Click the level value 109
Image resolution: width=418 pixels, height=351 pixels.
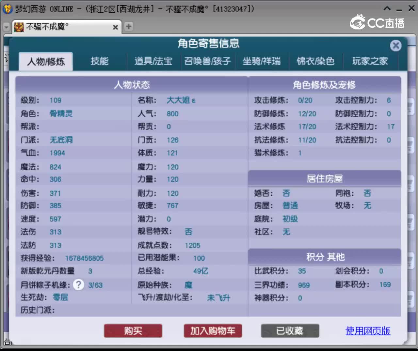(56, 100)
